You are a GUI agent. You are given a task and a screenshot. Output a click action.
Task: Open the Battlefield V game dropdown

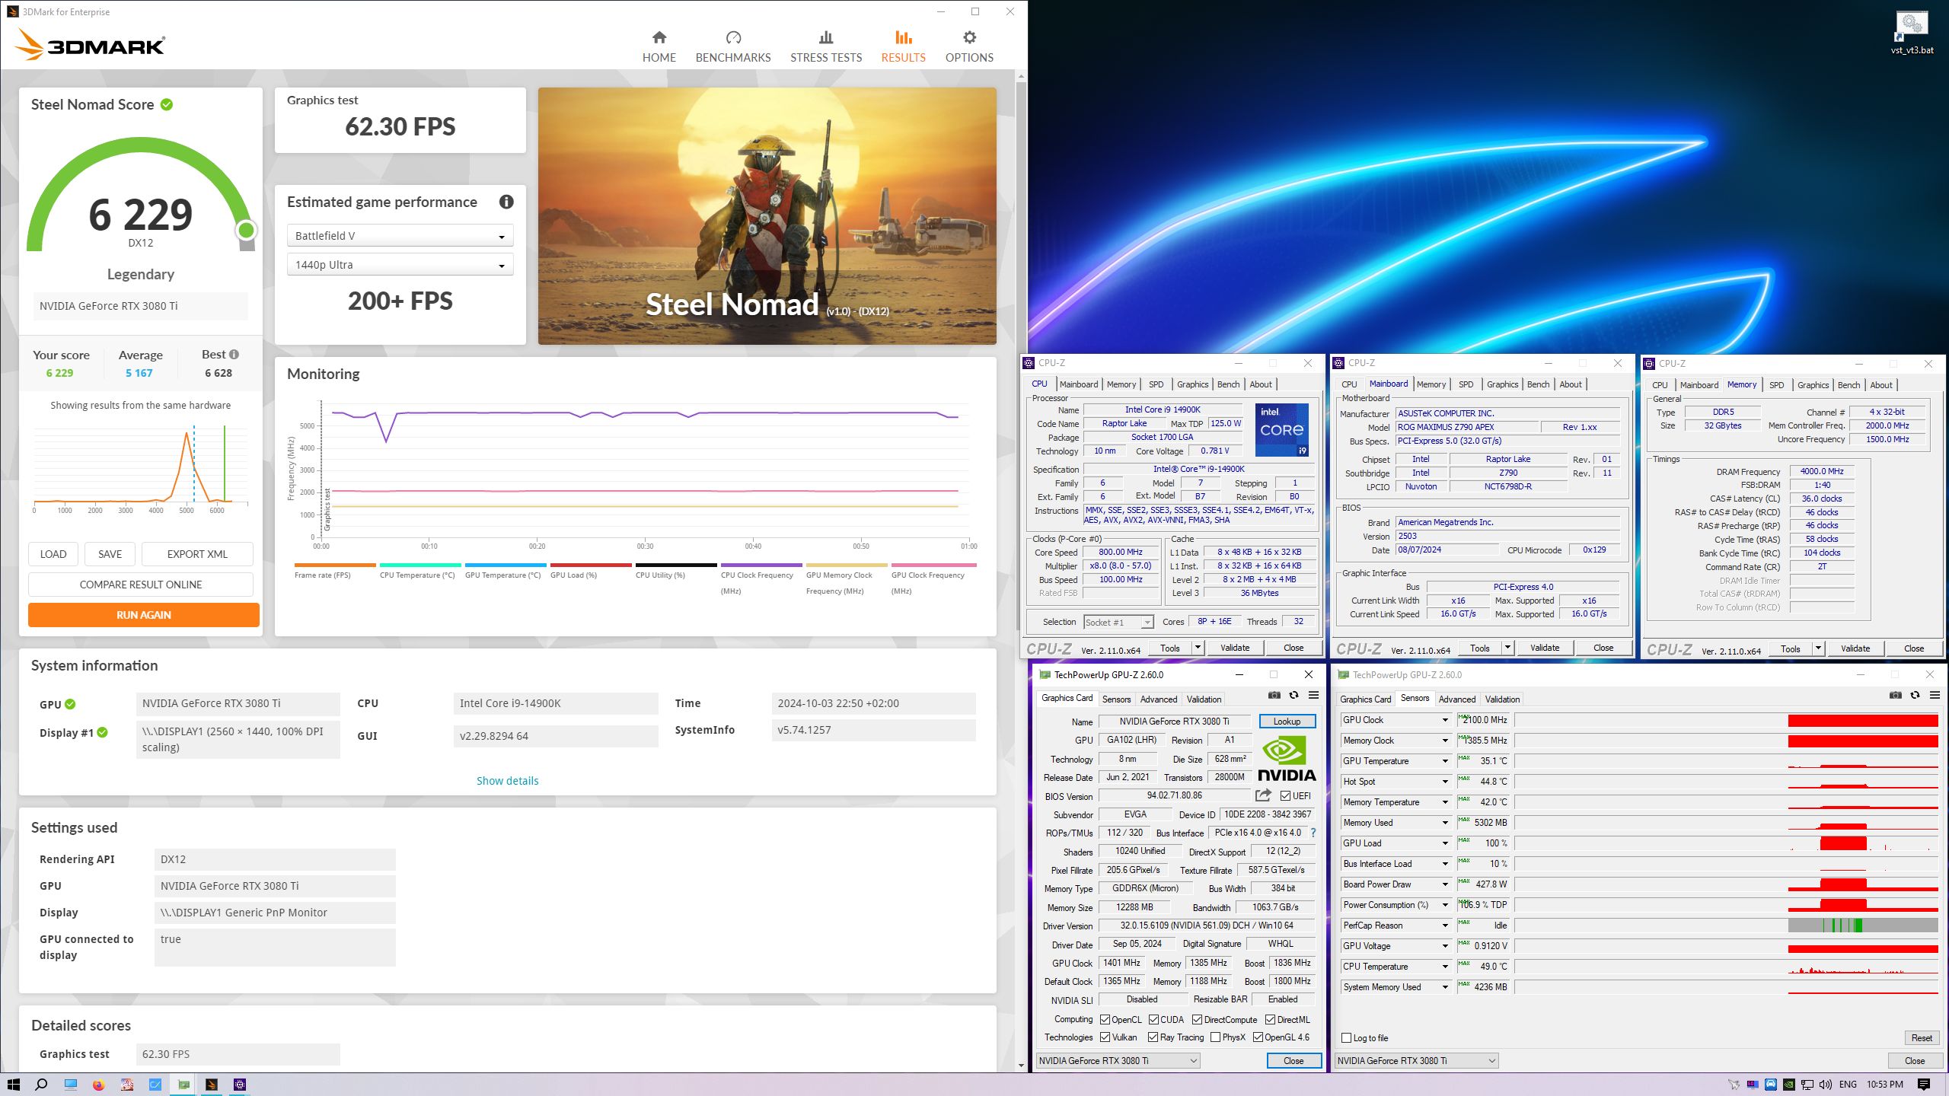[x=400, y=236]
